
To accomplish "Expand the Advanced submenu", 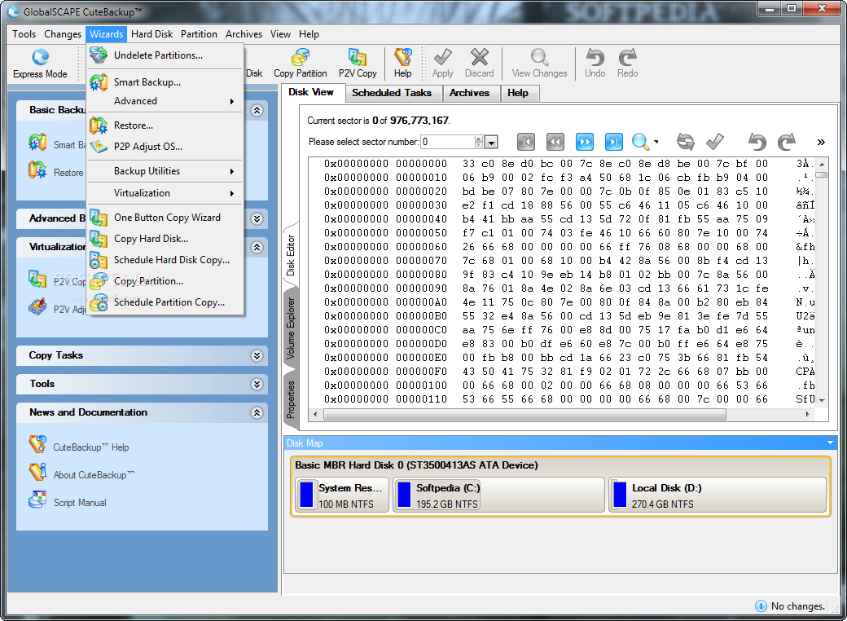I will click(x=165, y=101).
